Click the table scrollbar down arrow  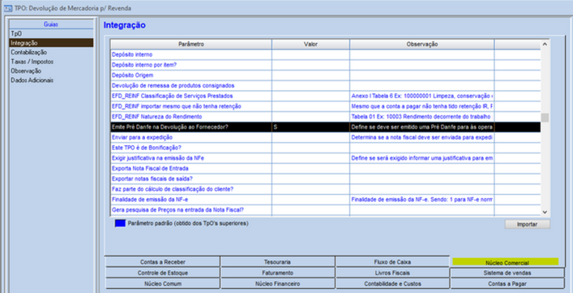(545, 212)
